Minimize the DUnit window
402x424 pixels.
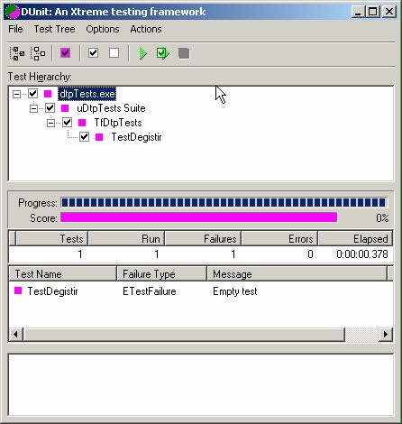(358, 12)
